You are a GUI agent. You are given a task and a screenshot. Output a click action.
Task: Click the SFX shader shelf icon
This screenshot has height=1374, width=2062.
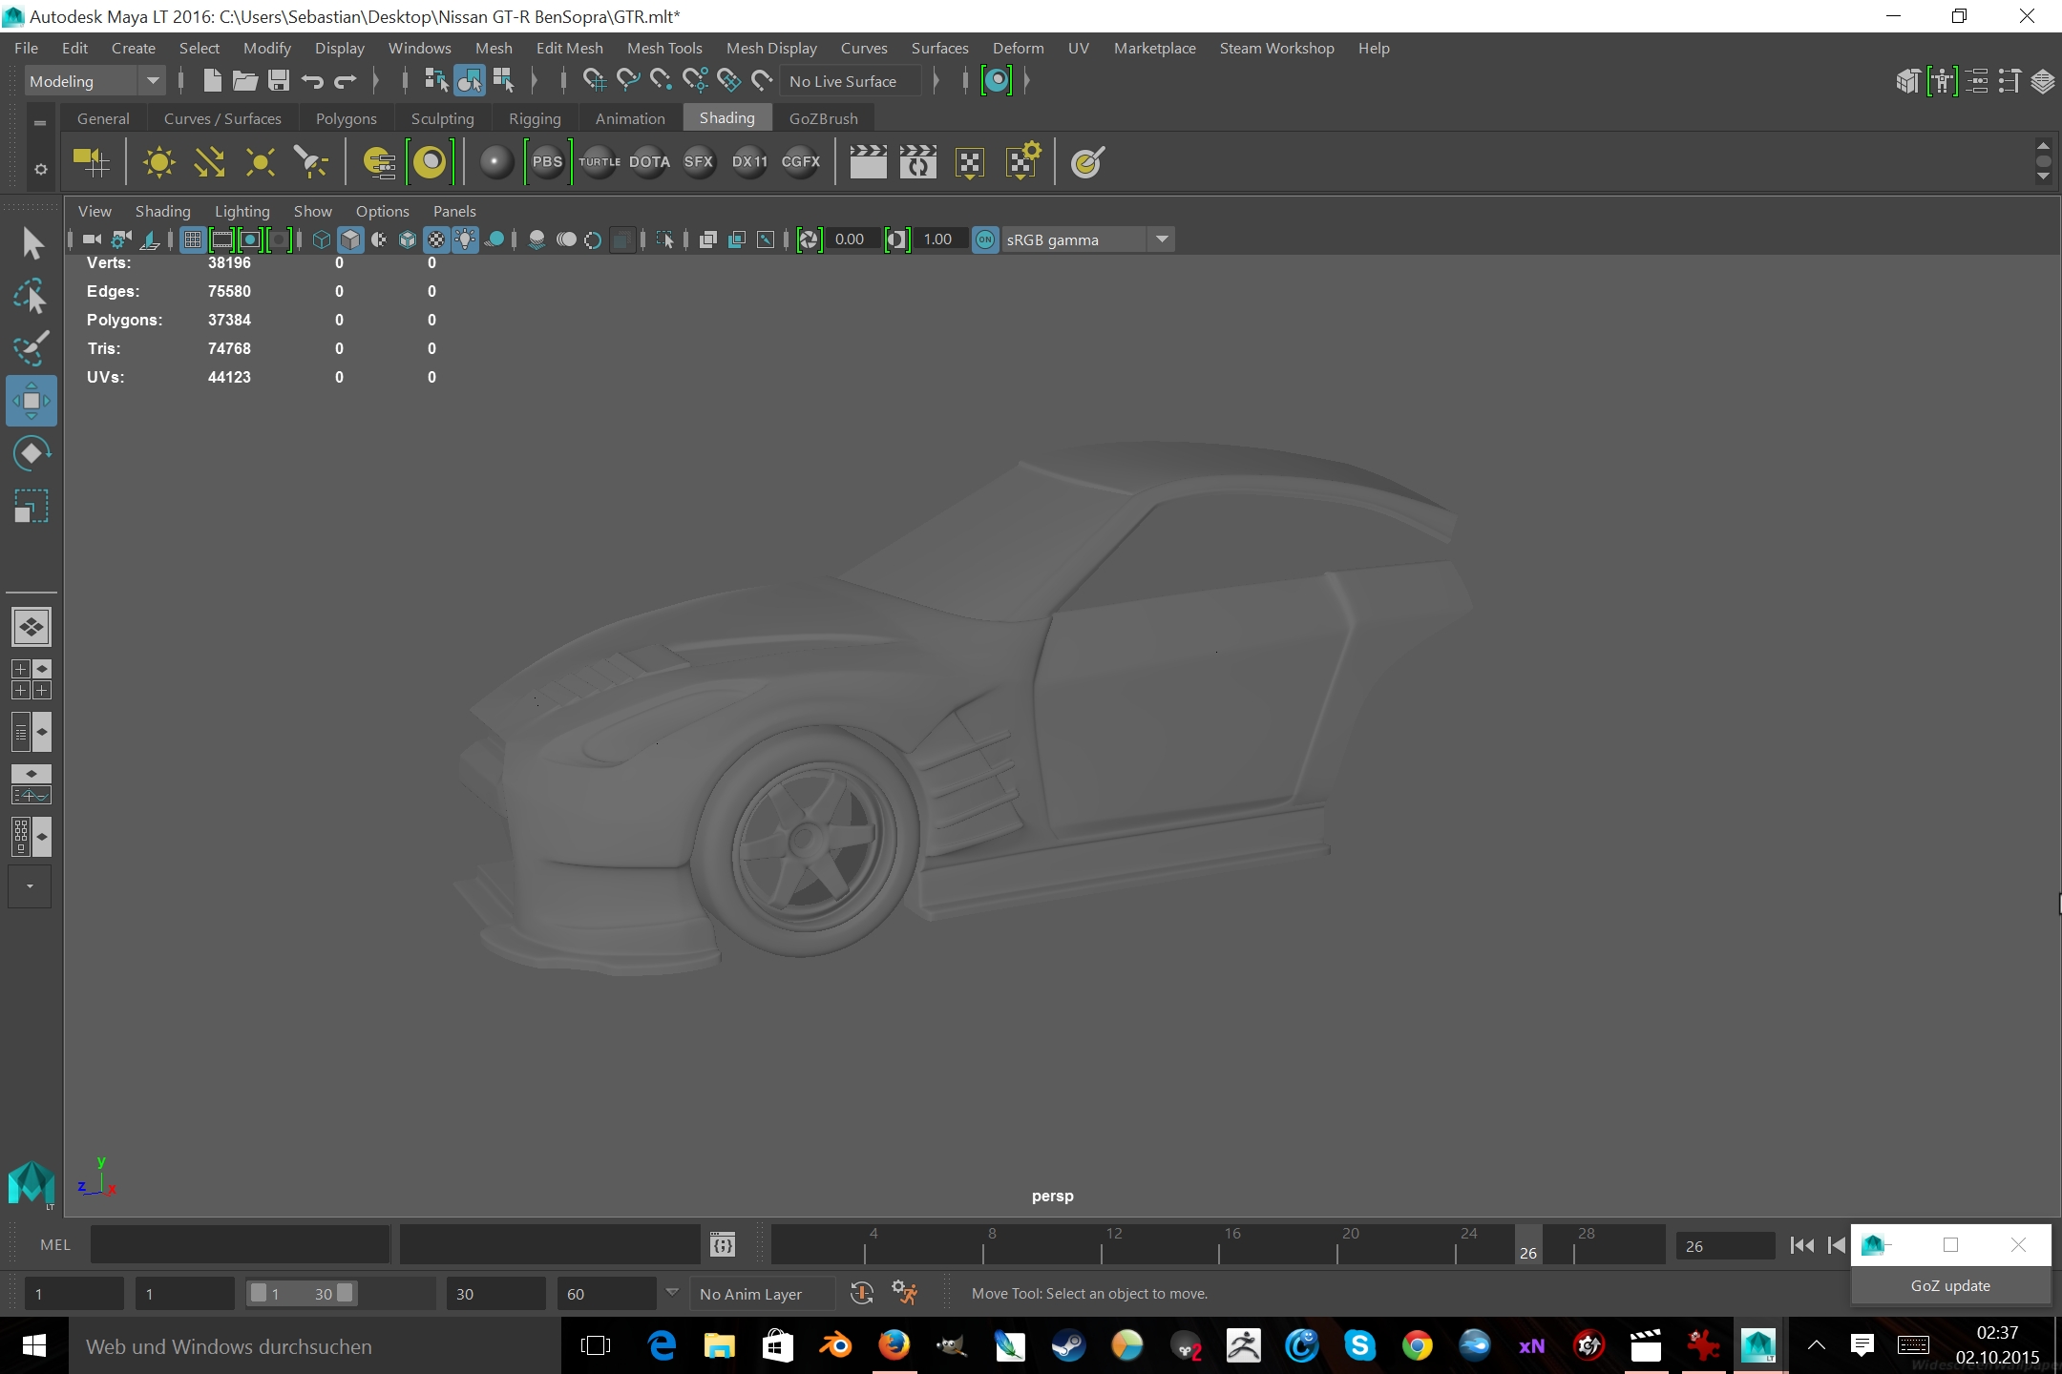click(699, 162)
